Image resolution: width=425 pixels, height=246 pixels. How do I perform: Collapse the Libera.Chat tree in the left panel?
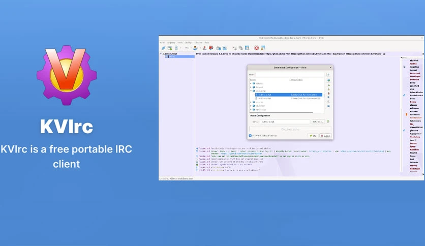point(161,54)
